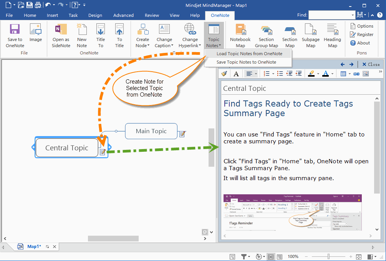Create a New Note in OneNote
This screenshot has width=386, height=261.
[82, 36]
